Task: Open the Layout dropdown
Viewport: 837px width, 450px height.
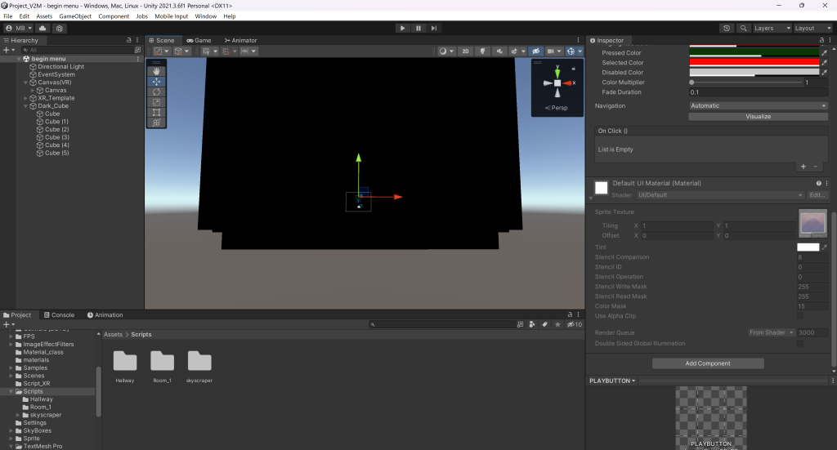Action: point(812,29)
